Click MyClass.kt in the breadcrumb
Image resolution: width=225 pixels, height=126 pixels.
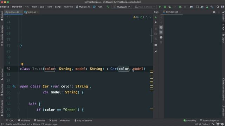pos(83,7)
